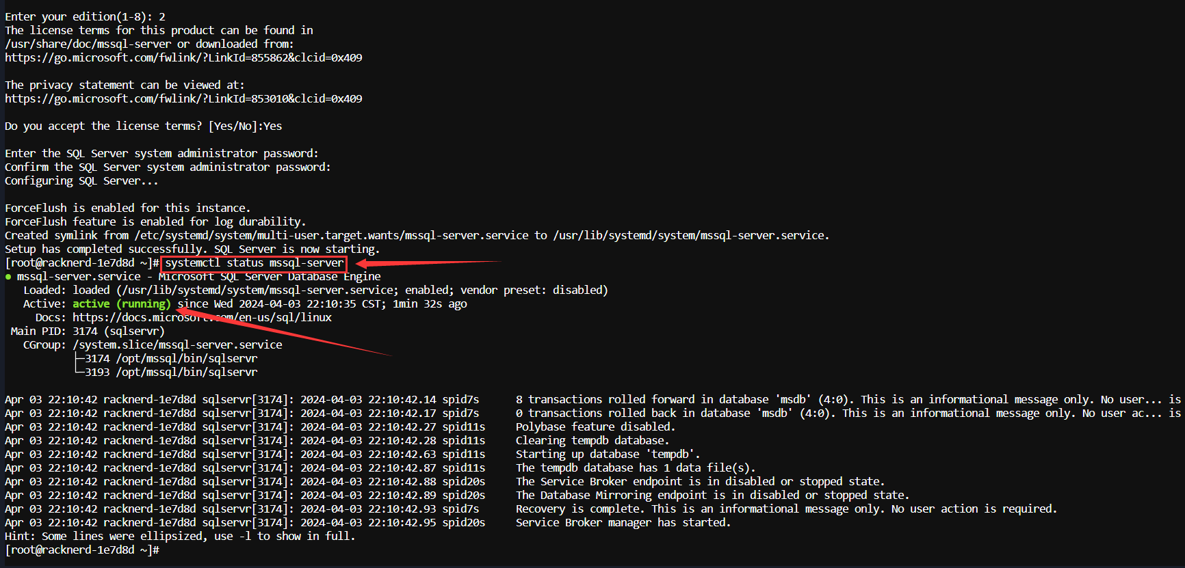Click the 'Clearing tempdb database.' log message
Viewport: 1185px width, 568px height.
592,441
